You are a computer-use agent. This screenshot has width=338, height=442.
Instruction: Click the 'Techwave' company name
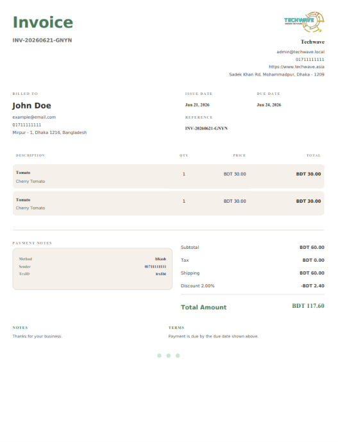tap(312, 42)
